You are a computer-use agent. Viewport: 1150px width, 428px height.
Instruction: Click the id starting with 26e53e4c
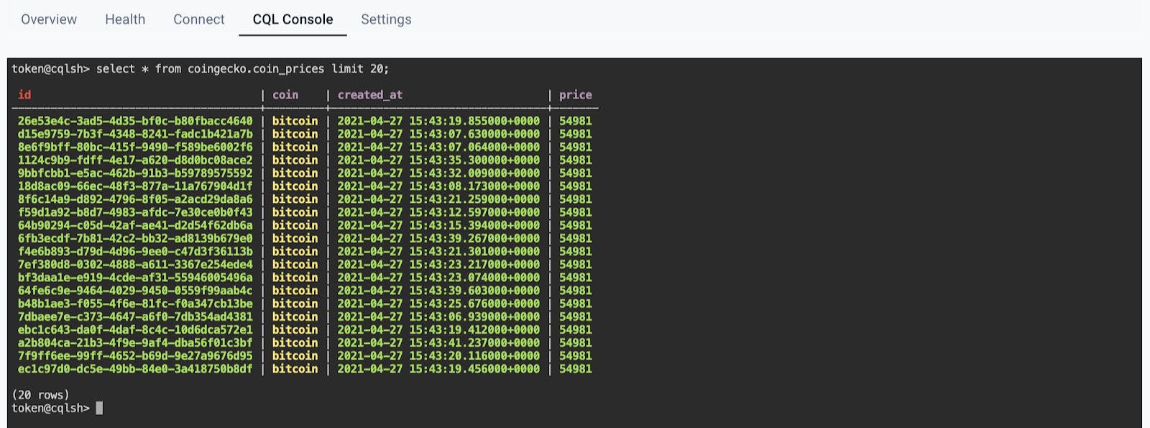135,121
